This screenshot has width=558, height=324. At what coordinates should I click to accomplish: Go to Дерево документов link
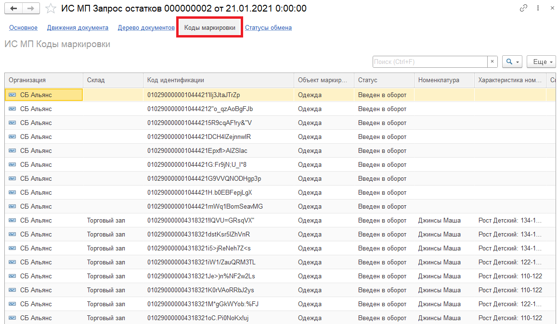[x=146, y=28]
